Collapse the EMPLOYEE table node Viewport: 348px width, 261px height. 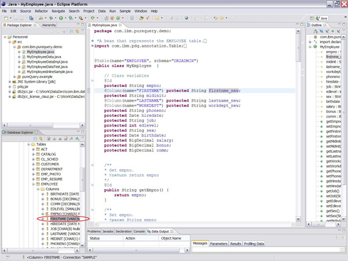33,184
